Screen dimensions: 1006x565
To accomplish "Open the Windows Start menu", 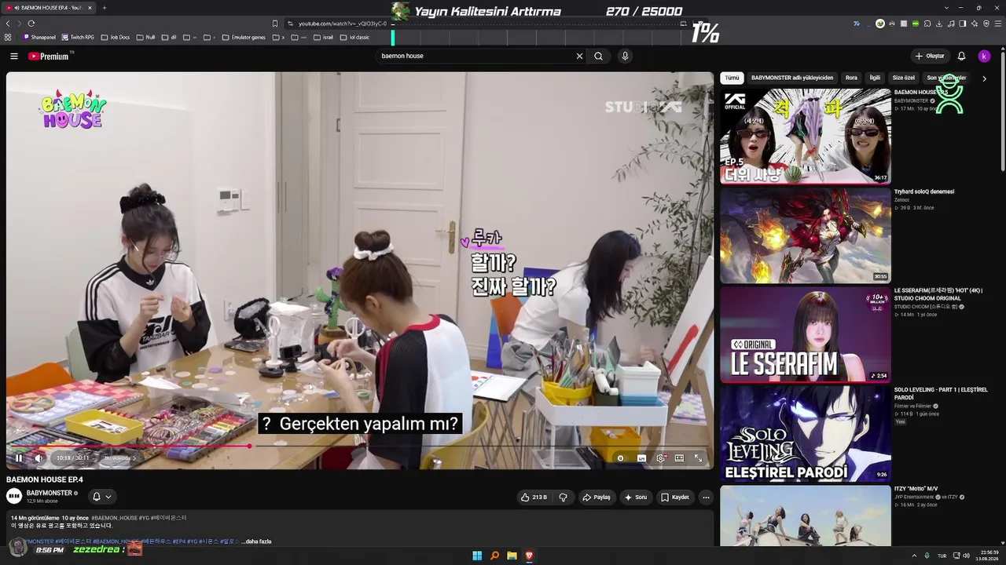I will pyautogui.click(x=477, y=556).
